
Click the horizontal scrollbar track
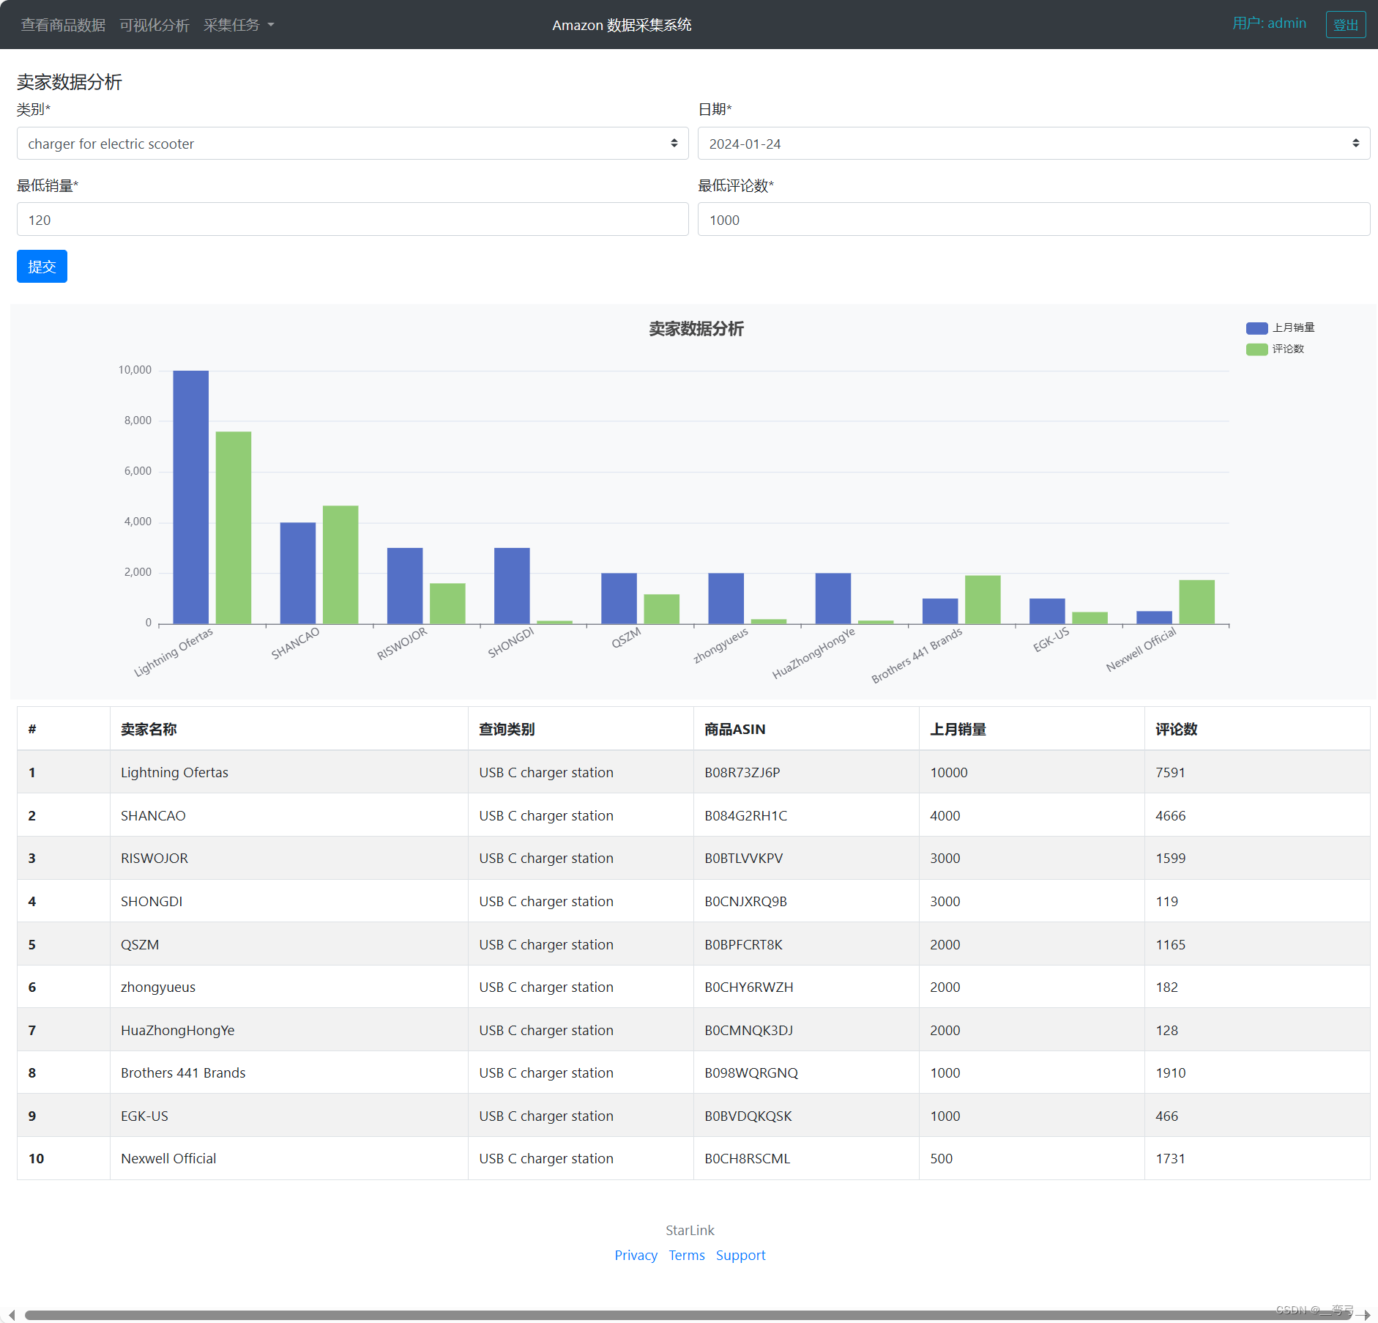[x=688, y=1315]
